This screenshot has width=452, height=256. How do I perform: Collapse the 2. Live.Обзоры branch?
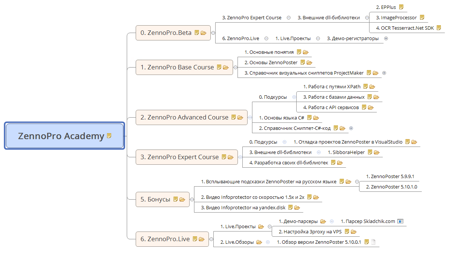click(x=268, y=242)
